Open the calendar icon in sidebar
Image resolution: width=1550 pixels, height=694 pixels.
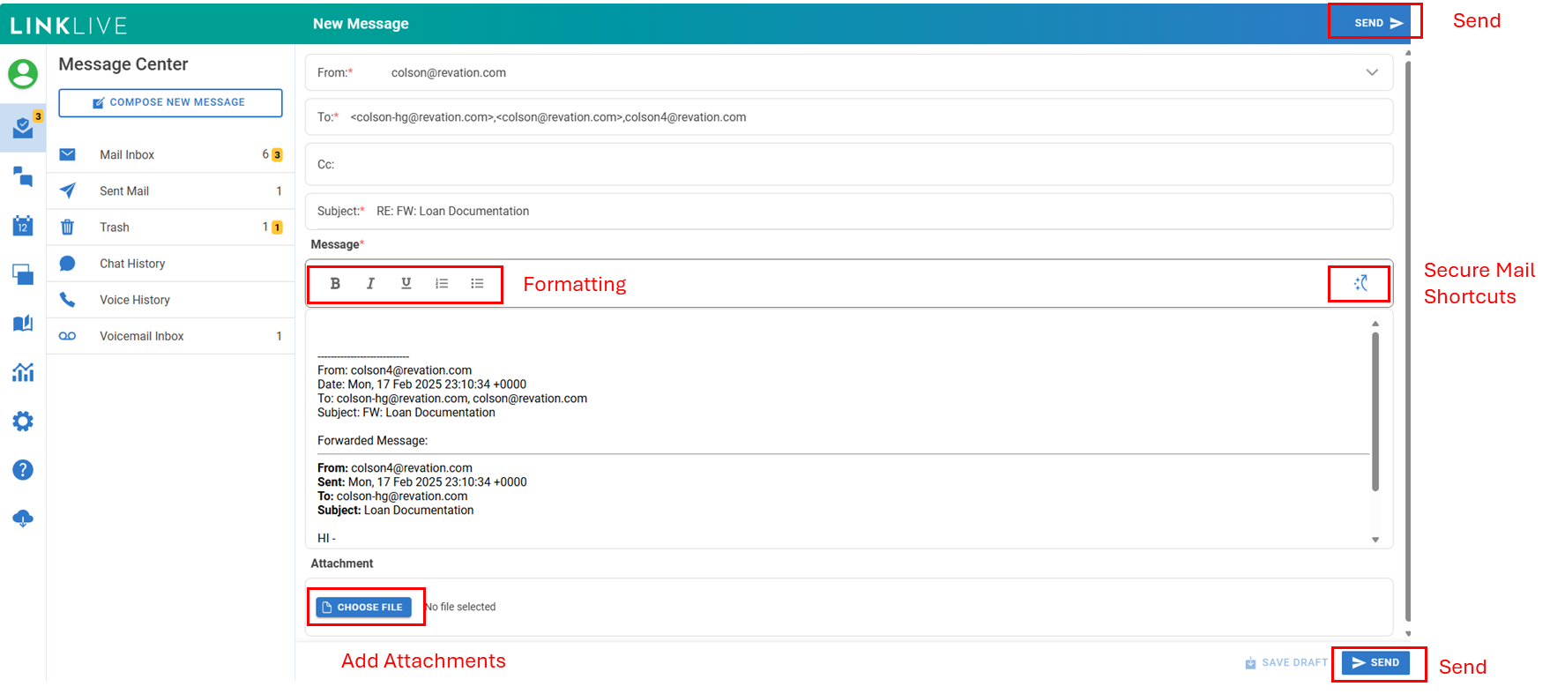[x=23, y=226]
